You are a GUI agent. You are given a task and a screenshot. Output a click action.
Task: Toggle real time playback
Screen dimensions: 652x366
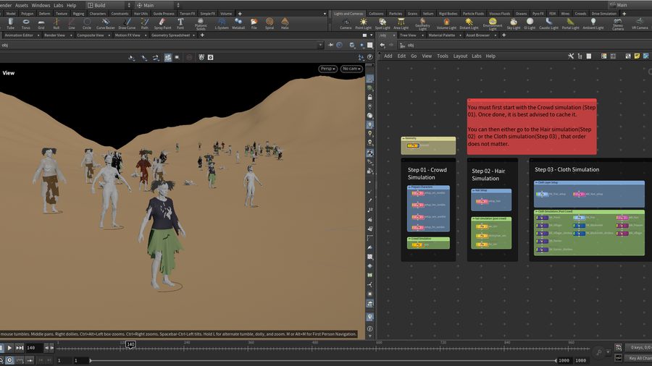(x=9, y=360)
